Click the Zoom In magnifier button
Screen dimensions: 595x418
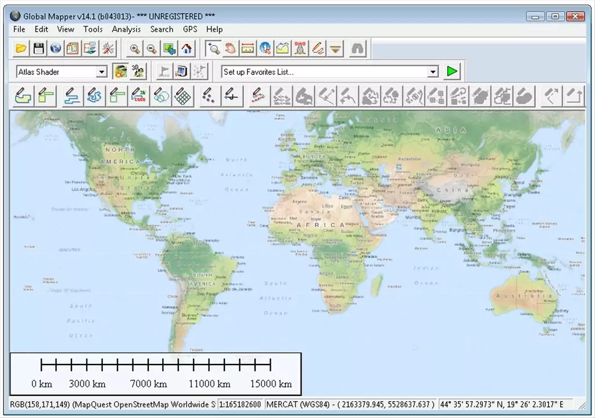[134, 49]
